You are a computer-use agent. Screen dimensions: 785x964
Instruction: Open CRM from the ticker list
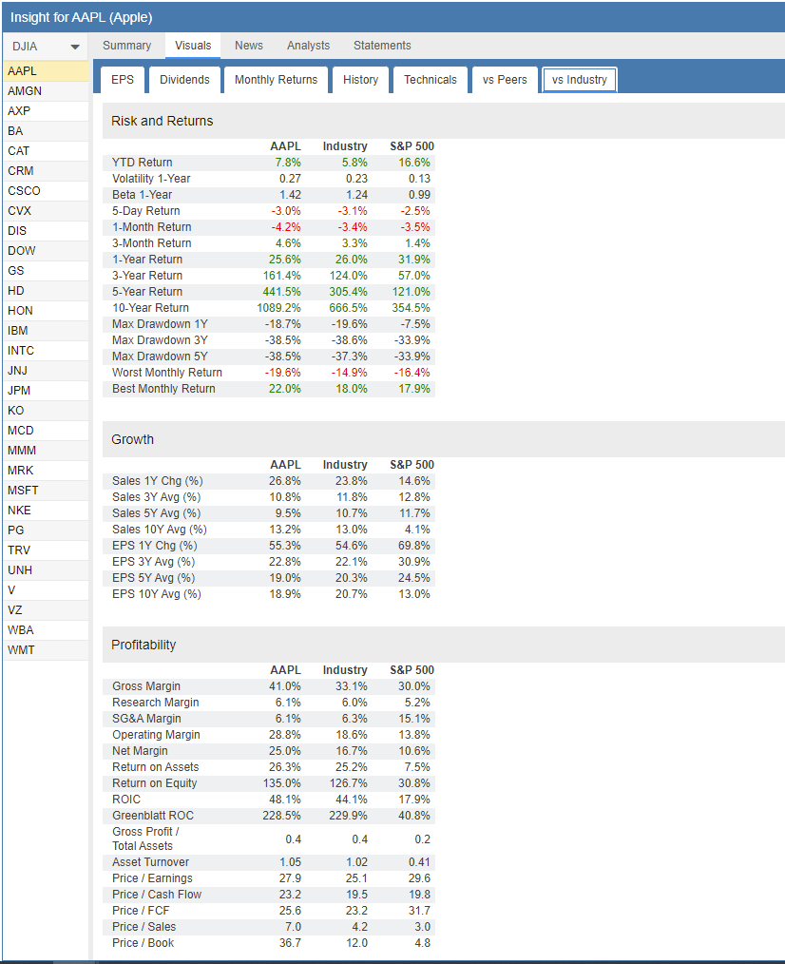pos(46,171)
